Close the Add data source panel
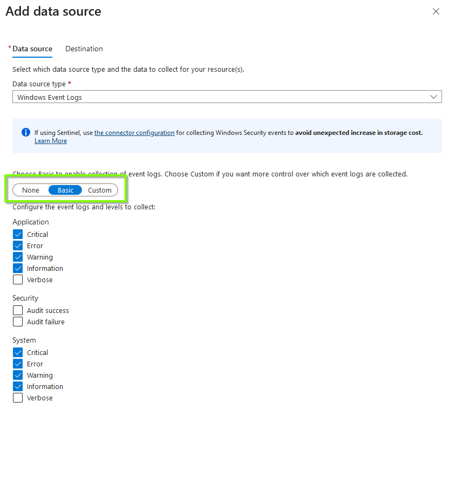449x484 pixels. (436, 11)
